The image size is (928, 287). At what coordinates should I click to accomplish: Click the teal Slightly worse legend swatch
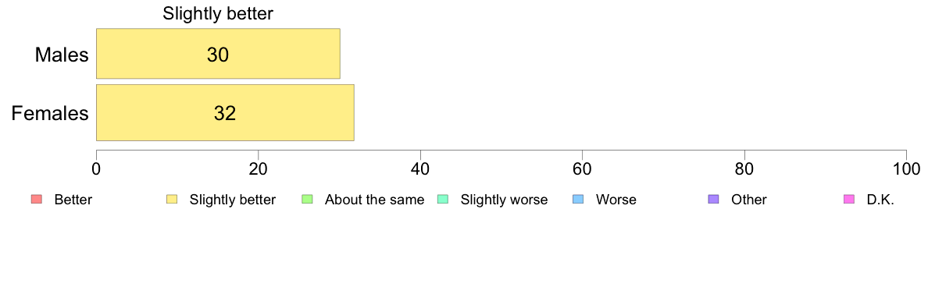click(443, 199)
